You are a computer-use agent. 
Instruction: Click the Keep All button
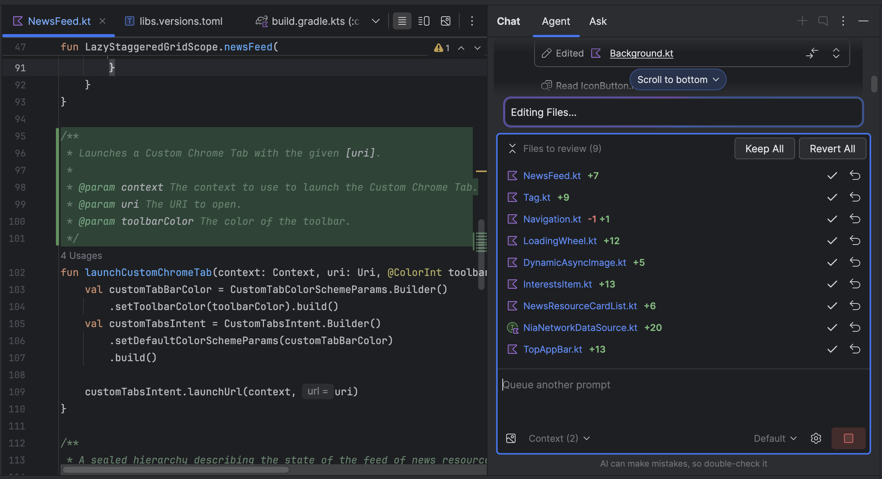pyautogui.click(x=764, y=149)
